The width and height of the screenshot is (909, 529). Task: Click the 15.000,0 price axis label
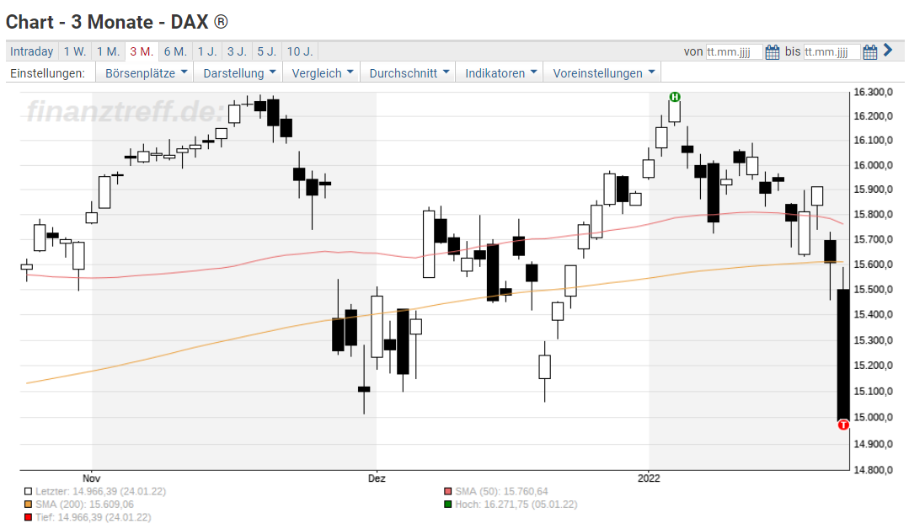pos(873,417)
